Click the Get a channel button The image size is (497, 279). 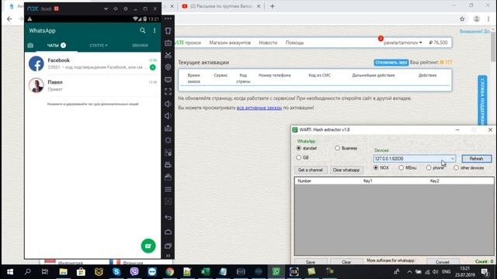(x=311, y=170)
